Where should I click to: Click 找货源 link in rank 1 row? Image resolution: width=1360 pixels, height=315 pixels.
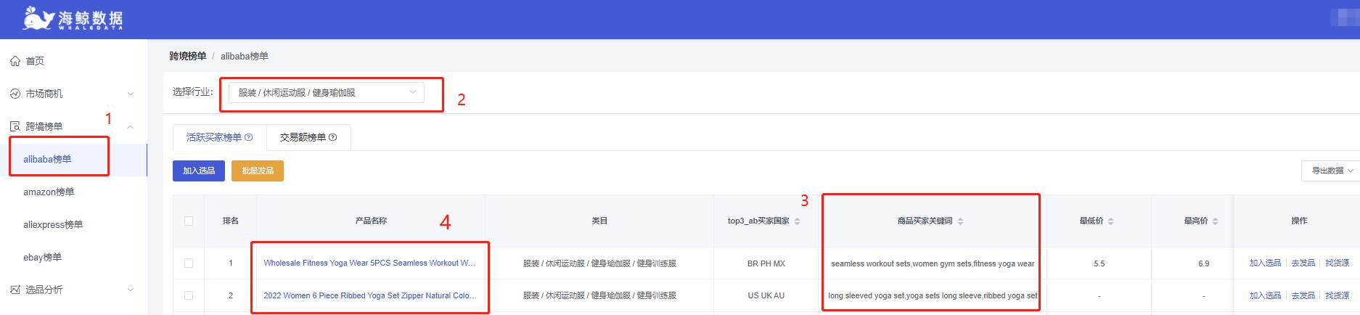click(1338, 263)
